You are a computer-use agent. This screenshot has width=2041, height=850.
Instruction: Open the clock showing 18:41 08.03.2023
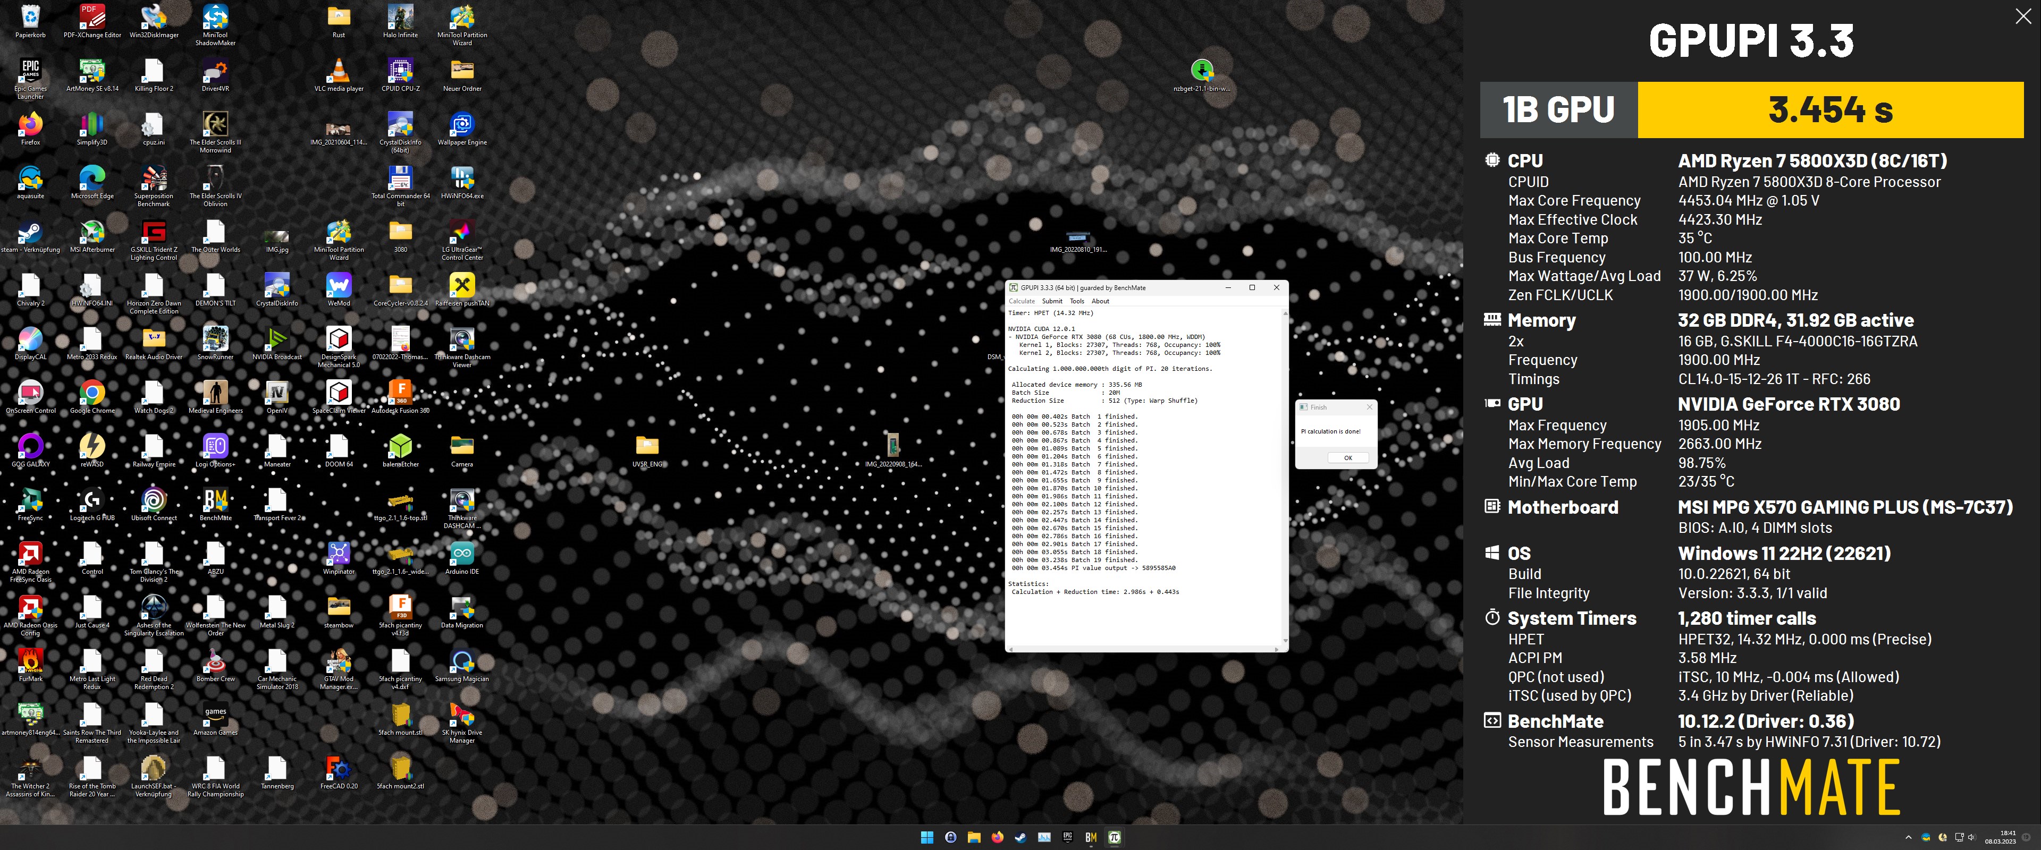tap(2000, 837)
